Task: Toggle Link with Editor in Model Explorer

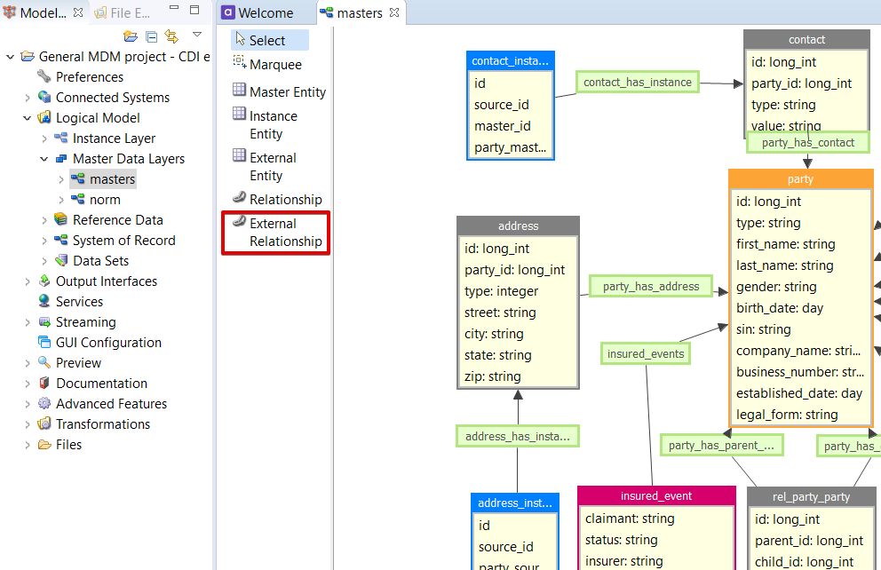Action: pyautogui.click(x=171, y=36)
